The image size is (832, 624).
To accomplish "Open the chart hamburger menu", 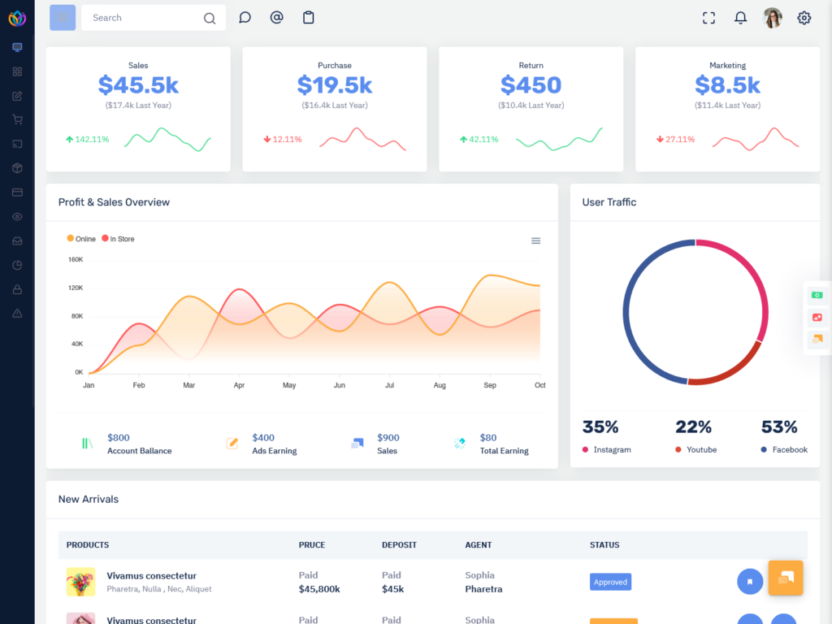I will coord(535,240).
